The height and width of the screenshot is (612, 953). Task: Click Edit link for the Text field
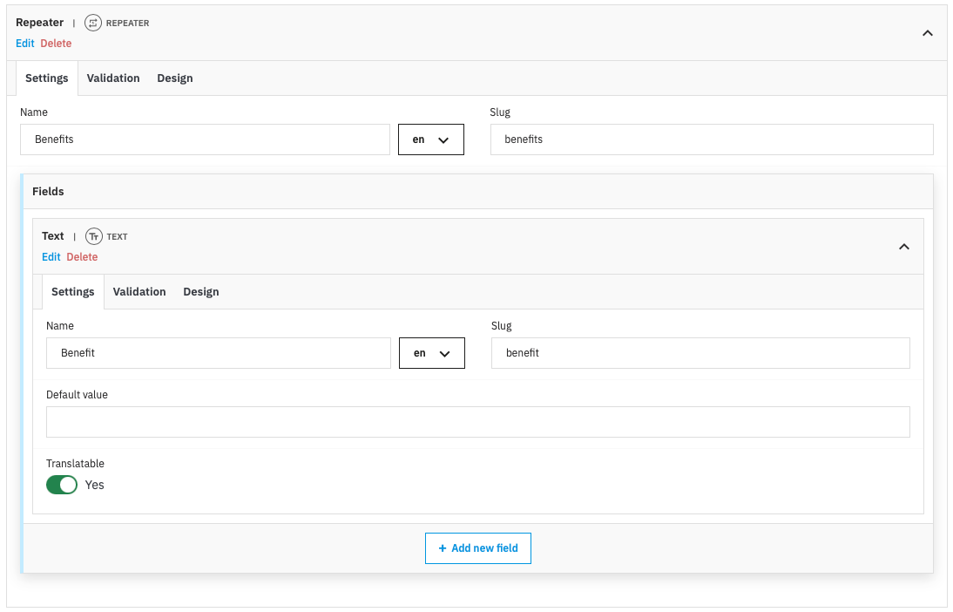tap(51, 257)
